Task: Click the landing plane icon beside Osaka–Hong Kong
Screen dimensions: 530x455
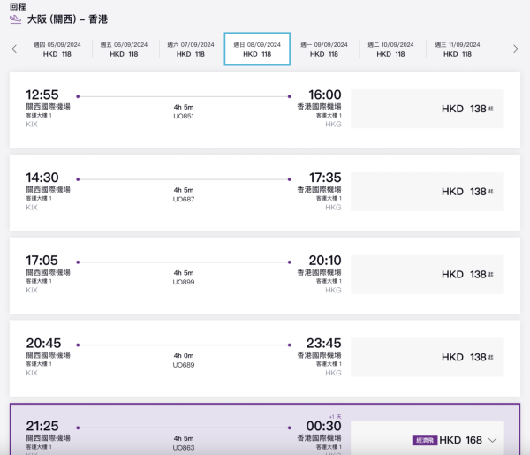Action: (x=15, y=19)
